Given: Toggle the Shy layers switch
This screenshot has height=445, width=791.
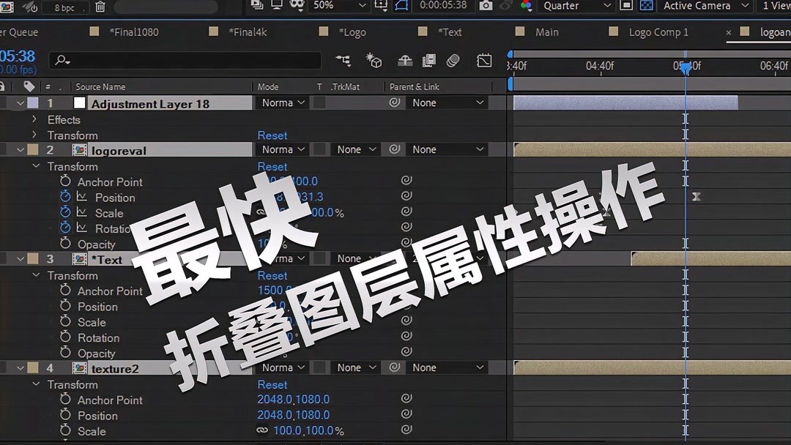Looking at the screenshot, I should tap(405, 61).
